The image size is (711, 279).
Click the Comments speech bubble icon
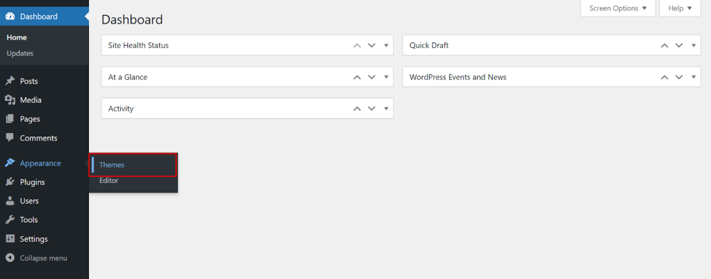[x=10, y=138]
